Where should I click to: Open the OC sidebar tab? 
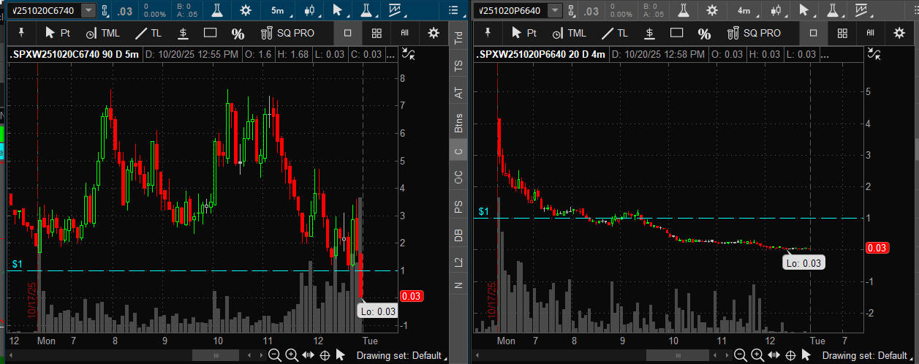458,177
